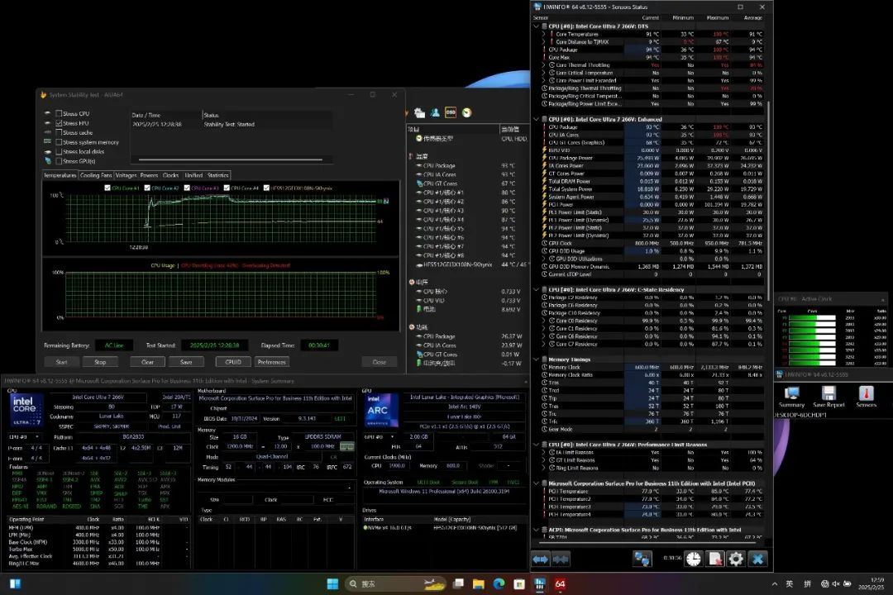The image size is (893, 595).
Task: Enable Stress GPU(s) checkbox
Action: pyautogui.click(x=59, y=161)
